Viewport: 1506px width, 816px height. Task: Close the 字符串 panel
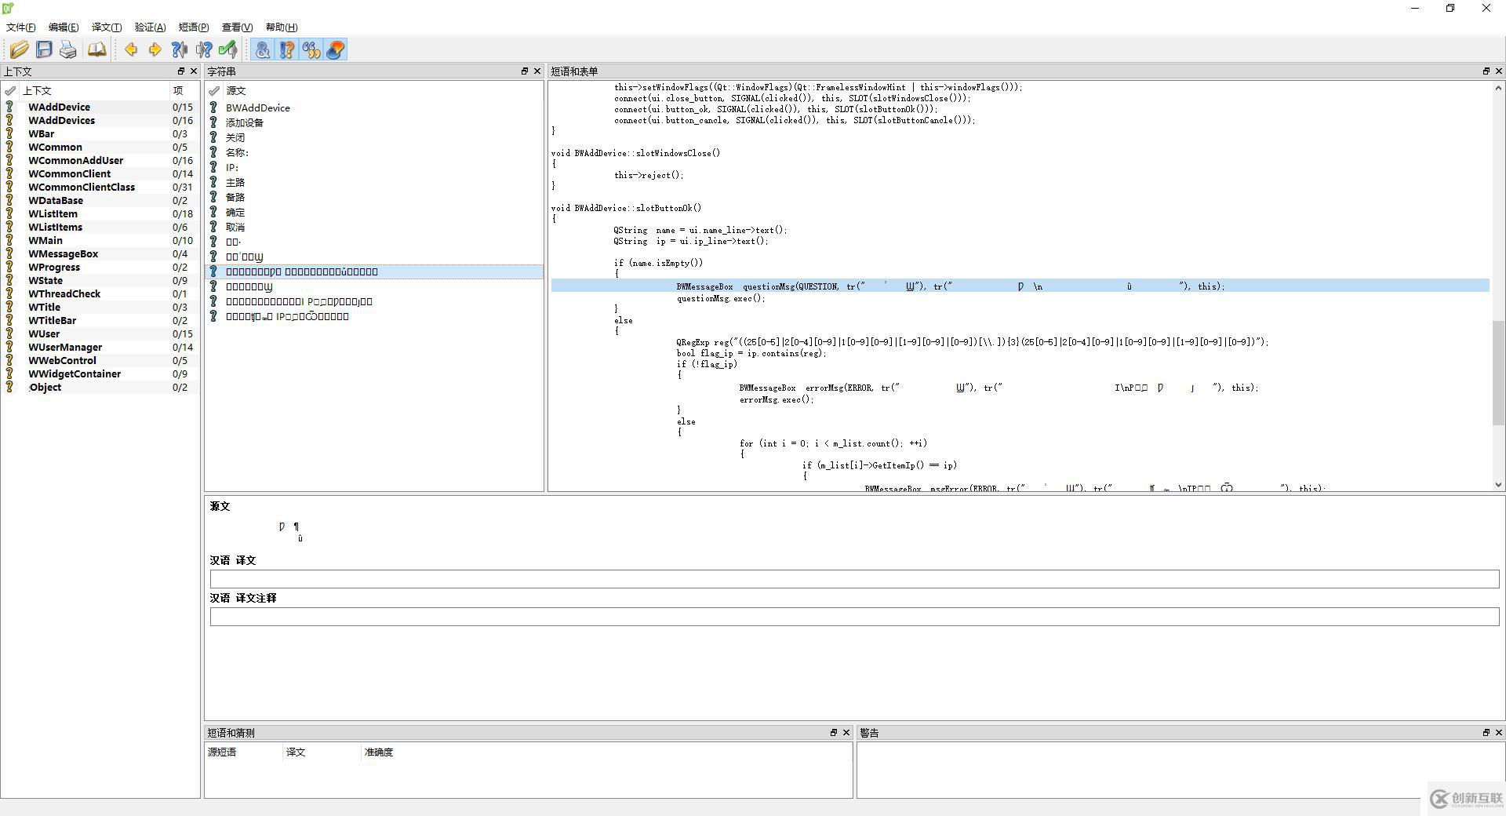537,71
